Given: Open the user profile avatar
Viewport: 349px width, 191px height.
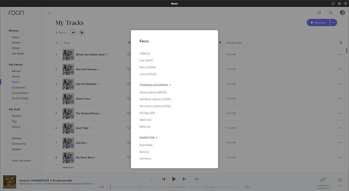Looking at the screenshot, I should [x=342, y=13].
